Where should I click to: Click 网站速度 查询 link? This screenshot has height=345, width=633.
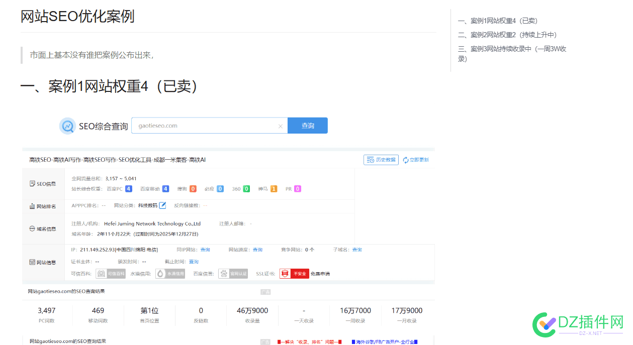coord(257,250)
